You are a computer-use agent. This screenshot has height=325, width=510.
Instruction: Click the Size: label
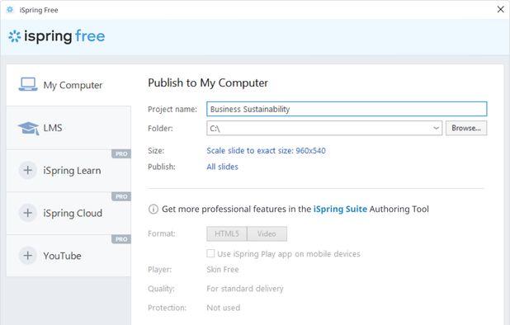(x=156, y=151)
